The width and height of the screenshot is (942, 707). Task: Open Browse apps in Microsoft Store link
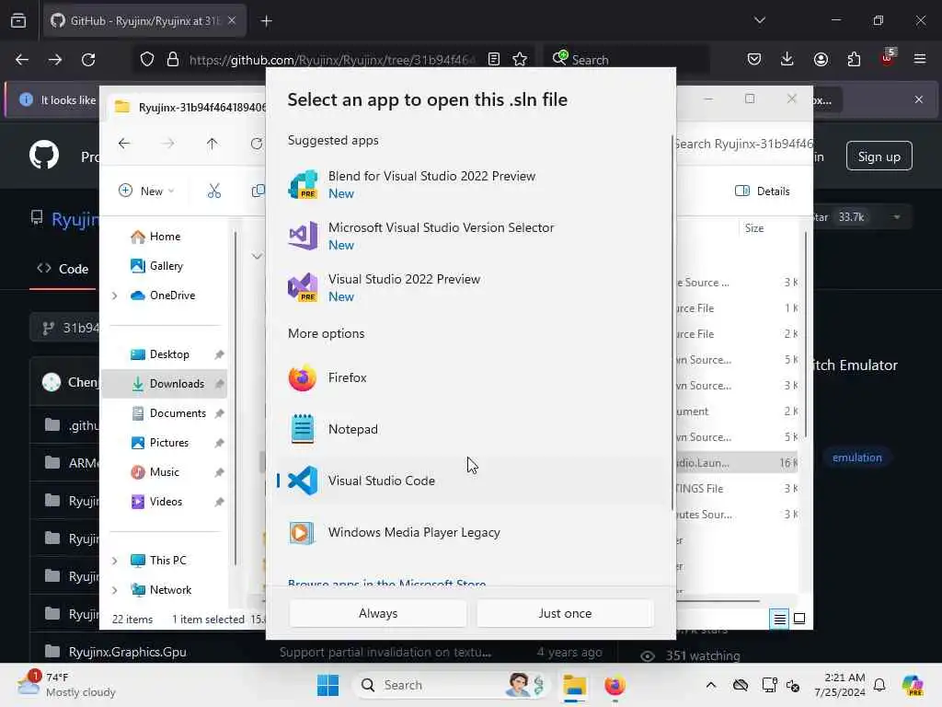387,583
